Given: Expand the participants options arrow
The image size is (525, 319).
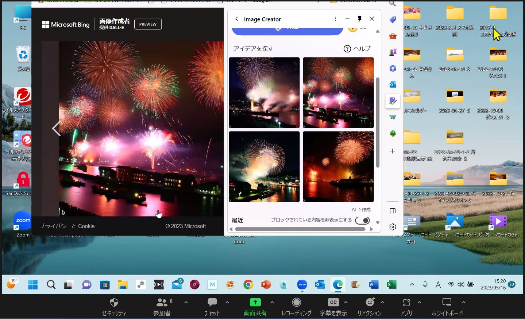Looking at the screenshot, I should click(x=186, y=302).
